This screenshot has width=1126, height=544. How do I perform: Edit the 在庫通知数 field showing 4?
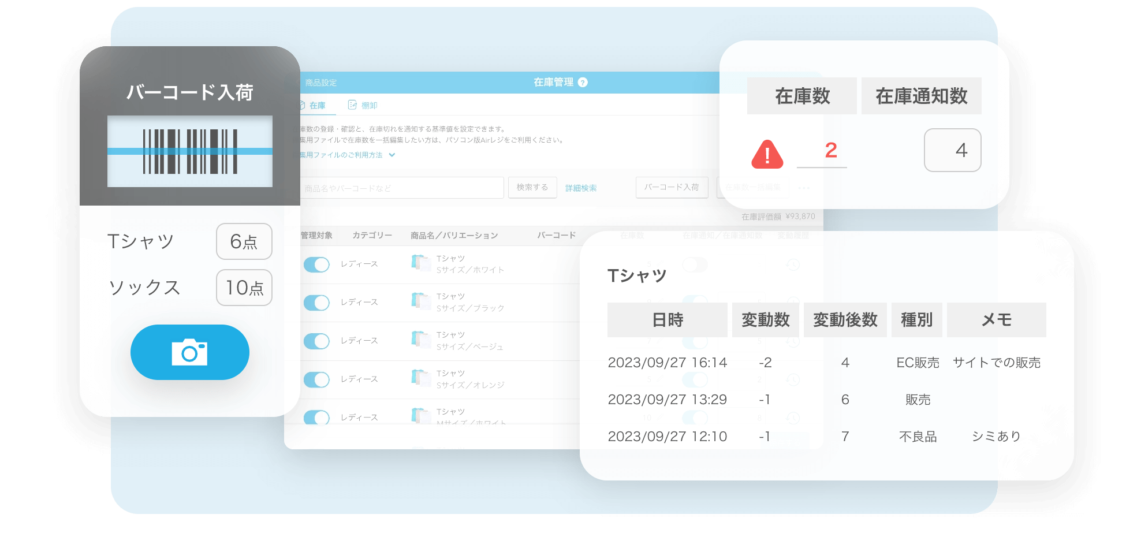click(952, 150)
